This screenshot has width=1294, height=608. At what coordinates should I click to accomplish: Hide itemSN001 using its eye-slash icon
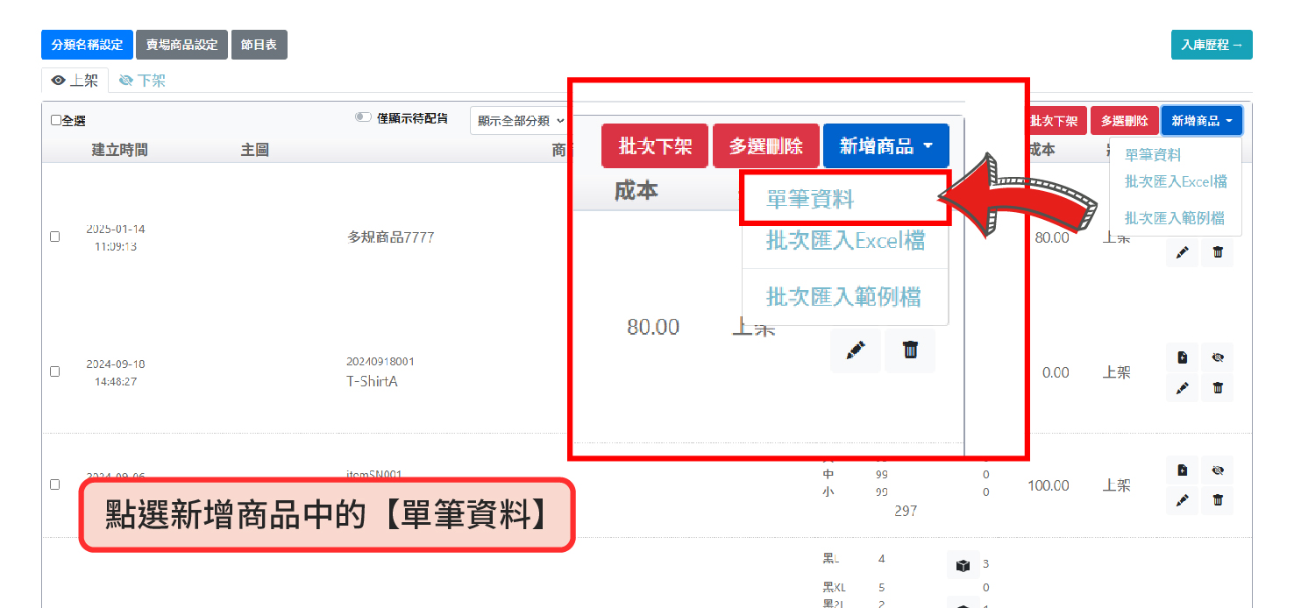[x=1217, y=470]
